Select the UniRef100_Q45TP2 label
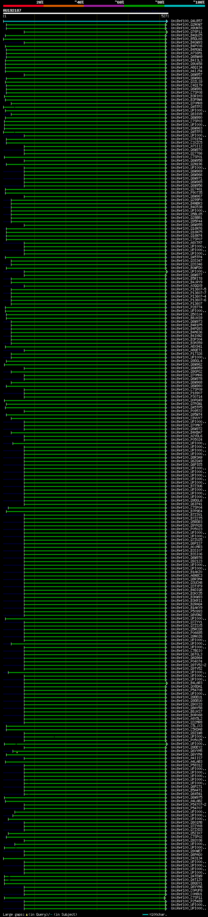This screenshot has height=917, width=208. pos(187,107)
